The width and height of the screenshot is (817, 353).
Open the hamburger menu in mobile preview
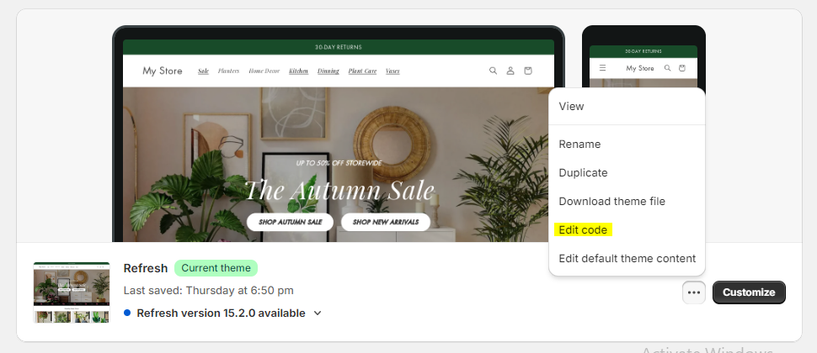coord(603,67)
